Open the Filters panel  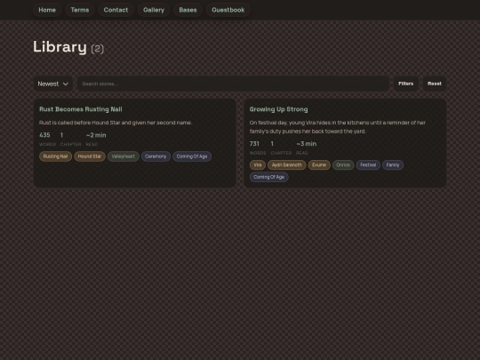(406, 84)
